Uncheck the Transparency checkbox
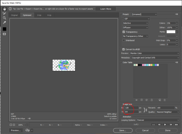 coord(124,32)
